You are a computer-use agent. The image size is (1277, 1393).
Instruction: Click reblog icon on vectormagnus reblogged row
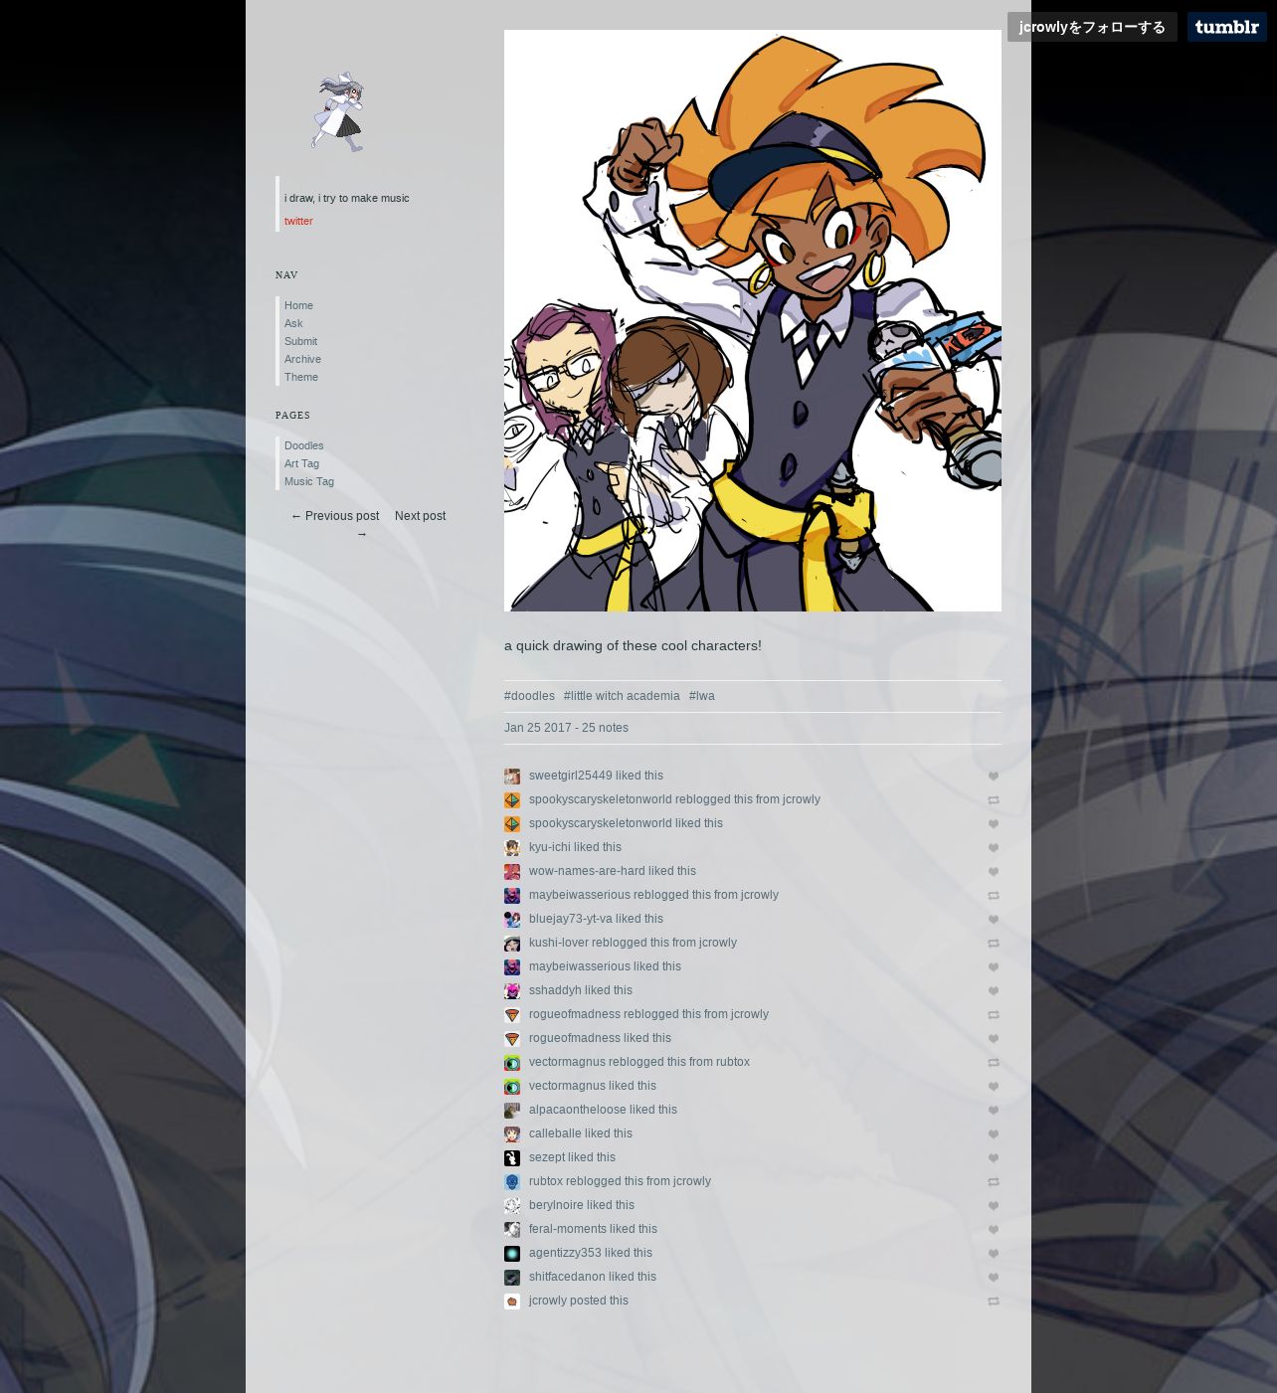coord(993,1063)
